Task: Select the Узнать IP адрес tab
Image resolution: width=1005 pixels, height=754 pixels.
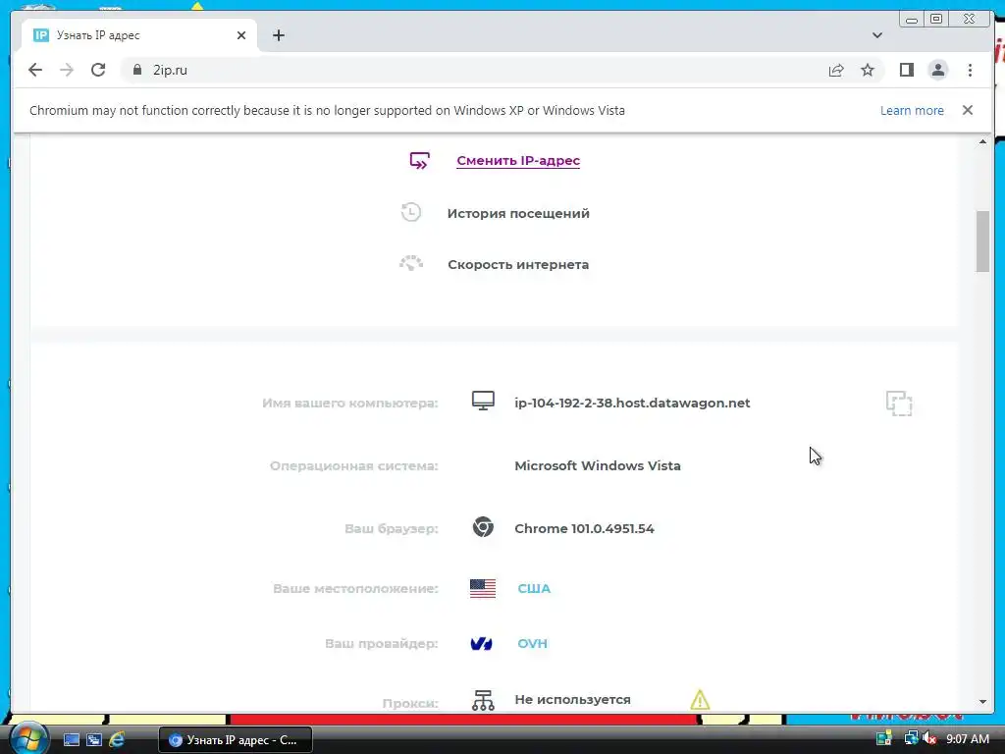Action: (139, 35)
